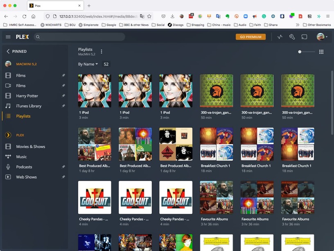Adjust the thumbnail size slider
Image resolution: width=334 pixels, height=251 pixels.
pyautogui.click(x=306, y=52)
